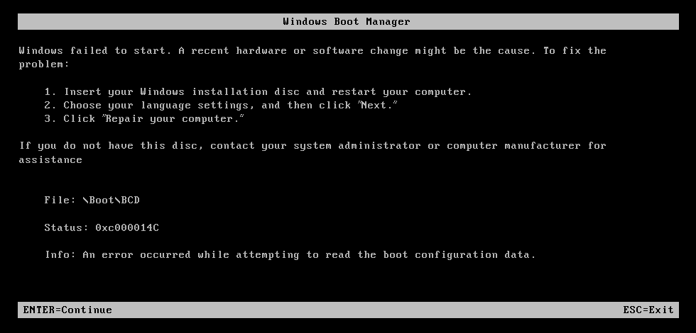Click the word "assistance" in the paragraph
Viewport: 696px width, 333px height.
[x=50, y=160]
